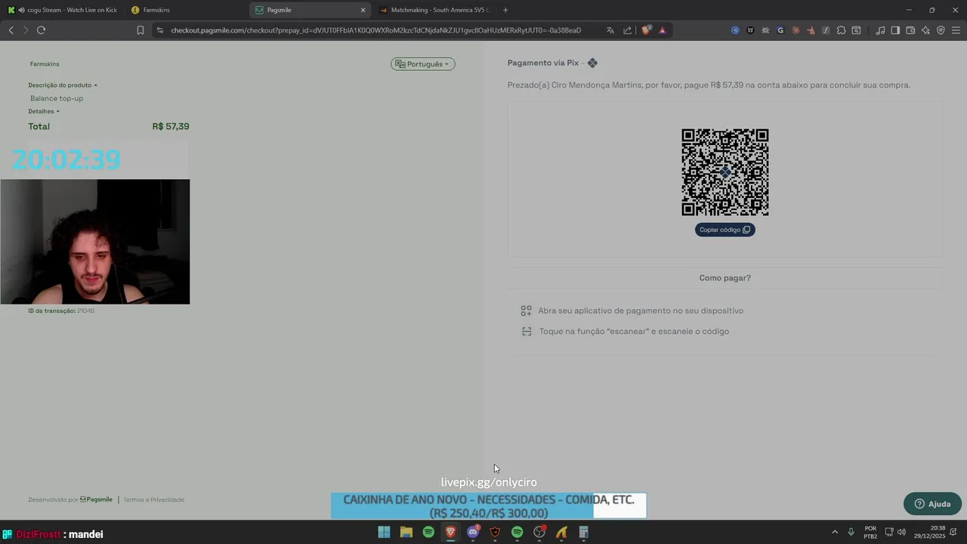
Task: Open the Brave Shields lion icon
Action: (x=646, y=30)
